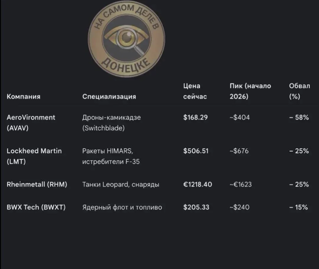Click the $168.29 price cell
Image resolution: width=319 pixels, height=269 pixels.
point(195,117)
